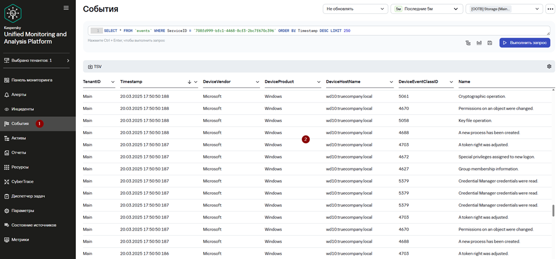
Task: Open the DeviceProduct column dropdown chevron
Action: coord(319,82)
